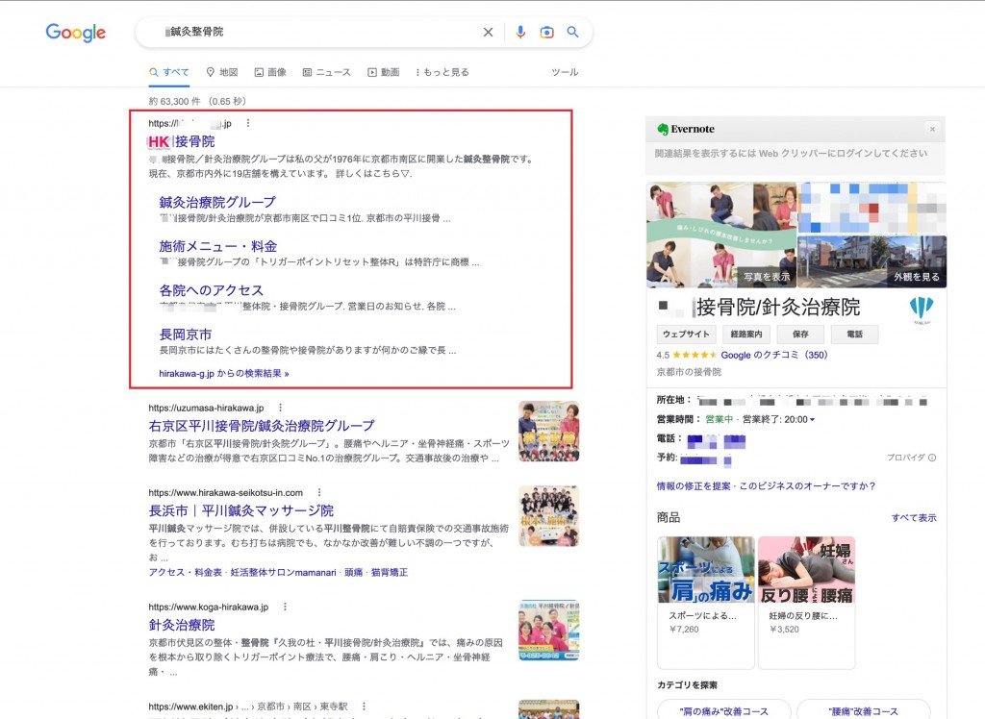985x719 pixels.
Task: Open the HK 接骨院 result title
Action: [182, 141]
